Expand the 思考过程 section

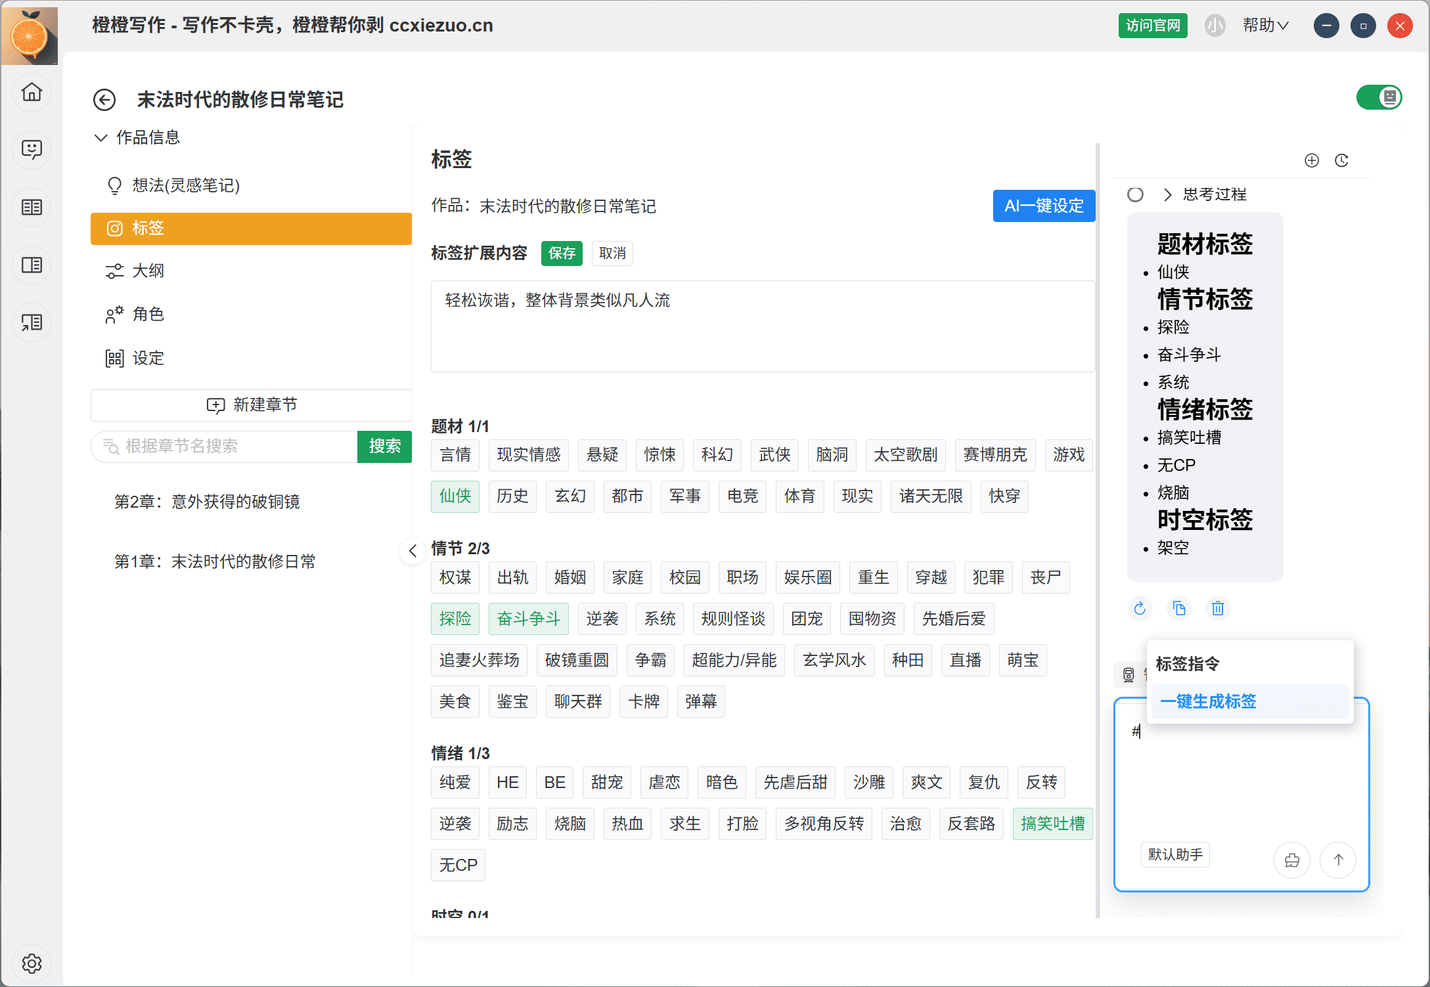(x=1167, y=194)
